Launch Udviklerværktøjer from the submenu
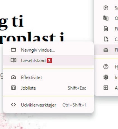The image size is (118, 129). coord(48,105)
